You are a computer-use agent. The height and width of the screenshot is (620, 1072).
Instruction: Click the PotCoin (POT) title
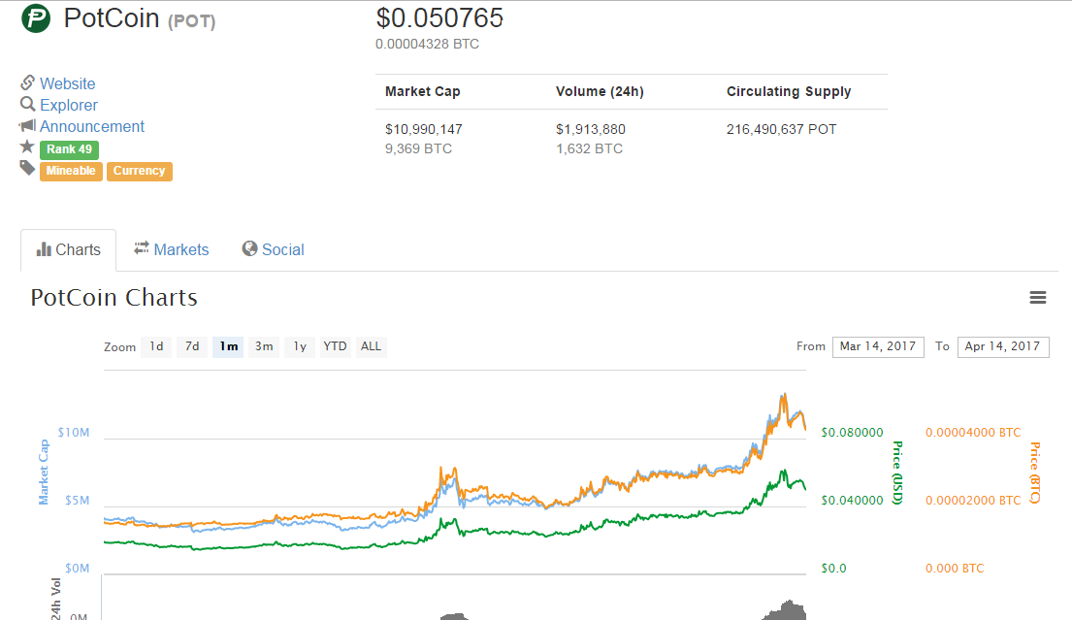[140, 18]
